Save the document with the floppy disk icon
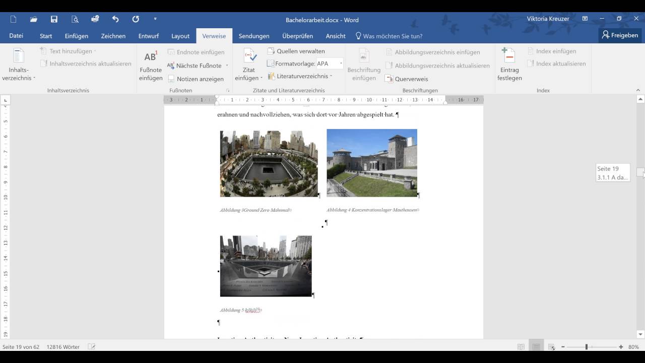 click(54, 20)
